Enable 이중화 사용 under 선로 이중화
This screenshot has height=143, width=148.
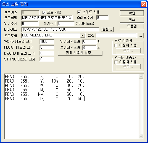[x=116, y=45]
